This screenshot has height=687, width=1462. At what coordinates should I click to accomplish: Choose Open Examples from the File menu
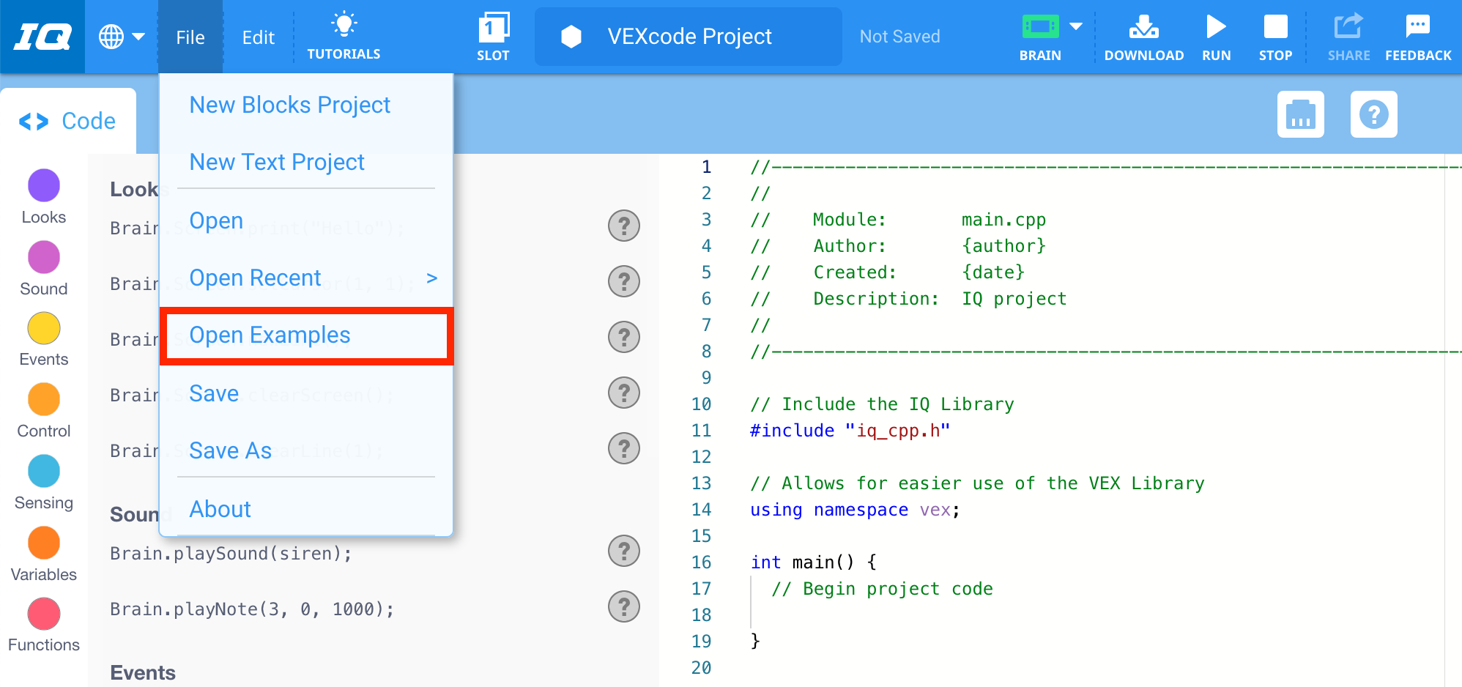pos(270,335)
